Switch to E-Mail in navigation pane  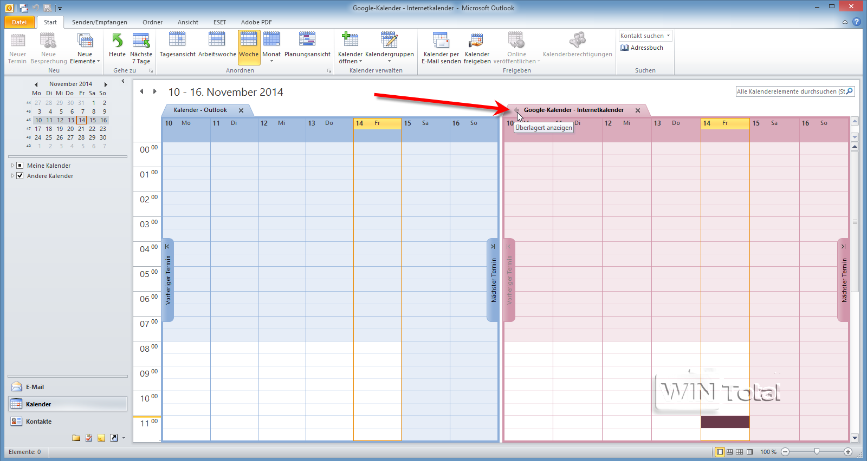68,387
